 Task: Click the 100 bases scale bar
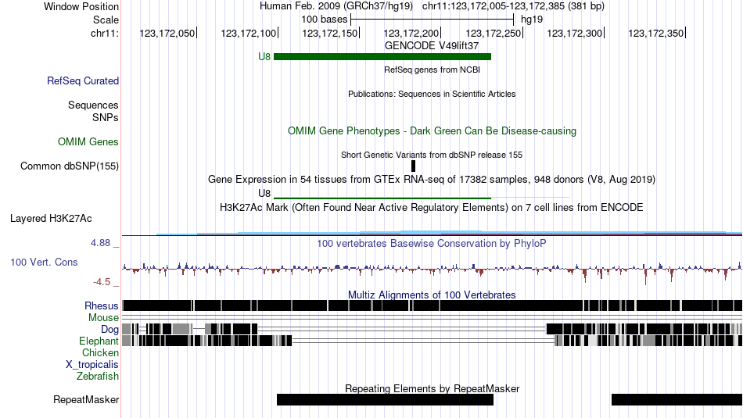[x=433, y=20]
